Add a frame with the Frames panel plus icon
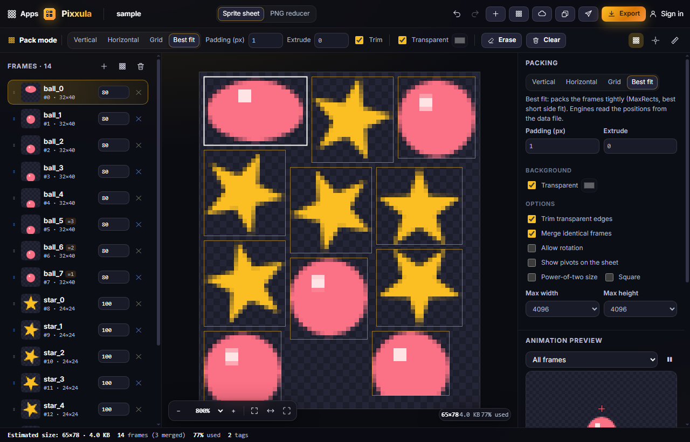The width and height of the screenshot is (690, 442). coord(104,66)
